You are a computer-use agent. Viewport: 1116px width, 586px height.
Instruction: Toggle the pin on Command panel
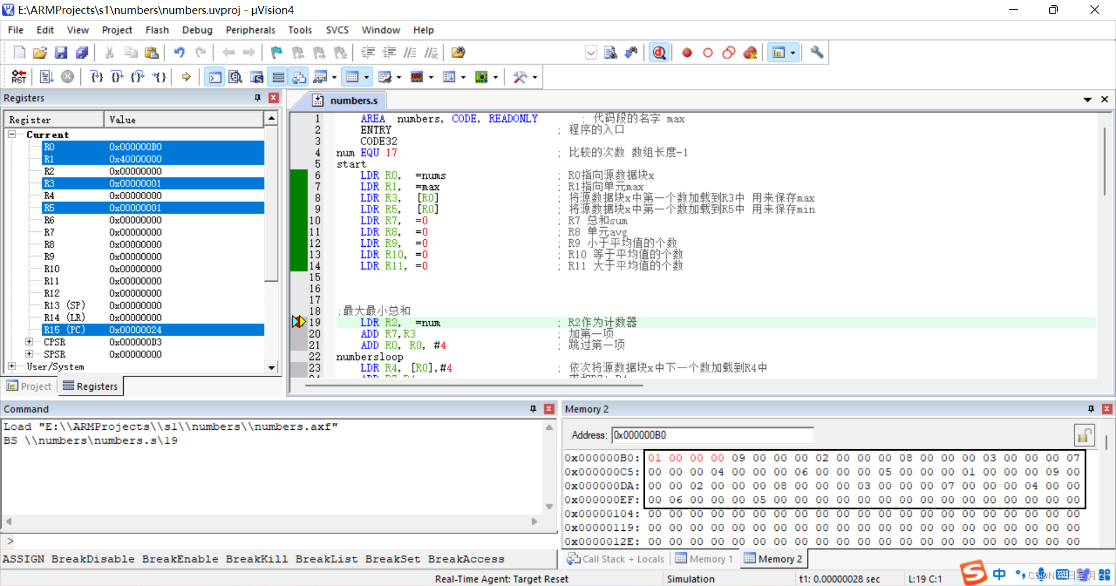coord(533,409)
